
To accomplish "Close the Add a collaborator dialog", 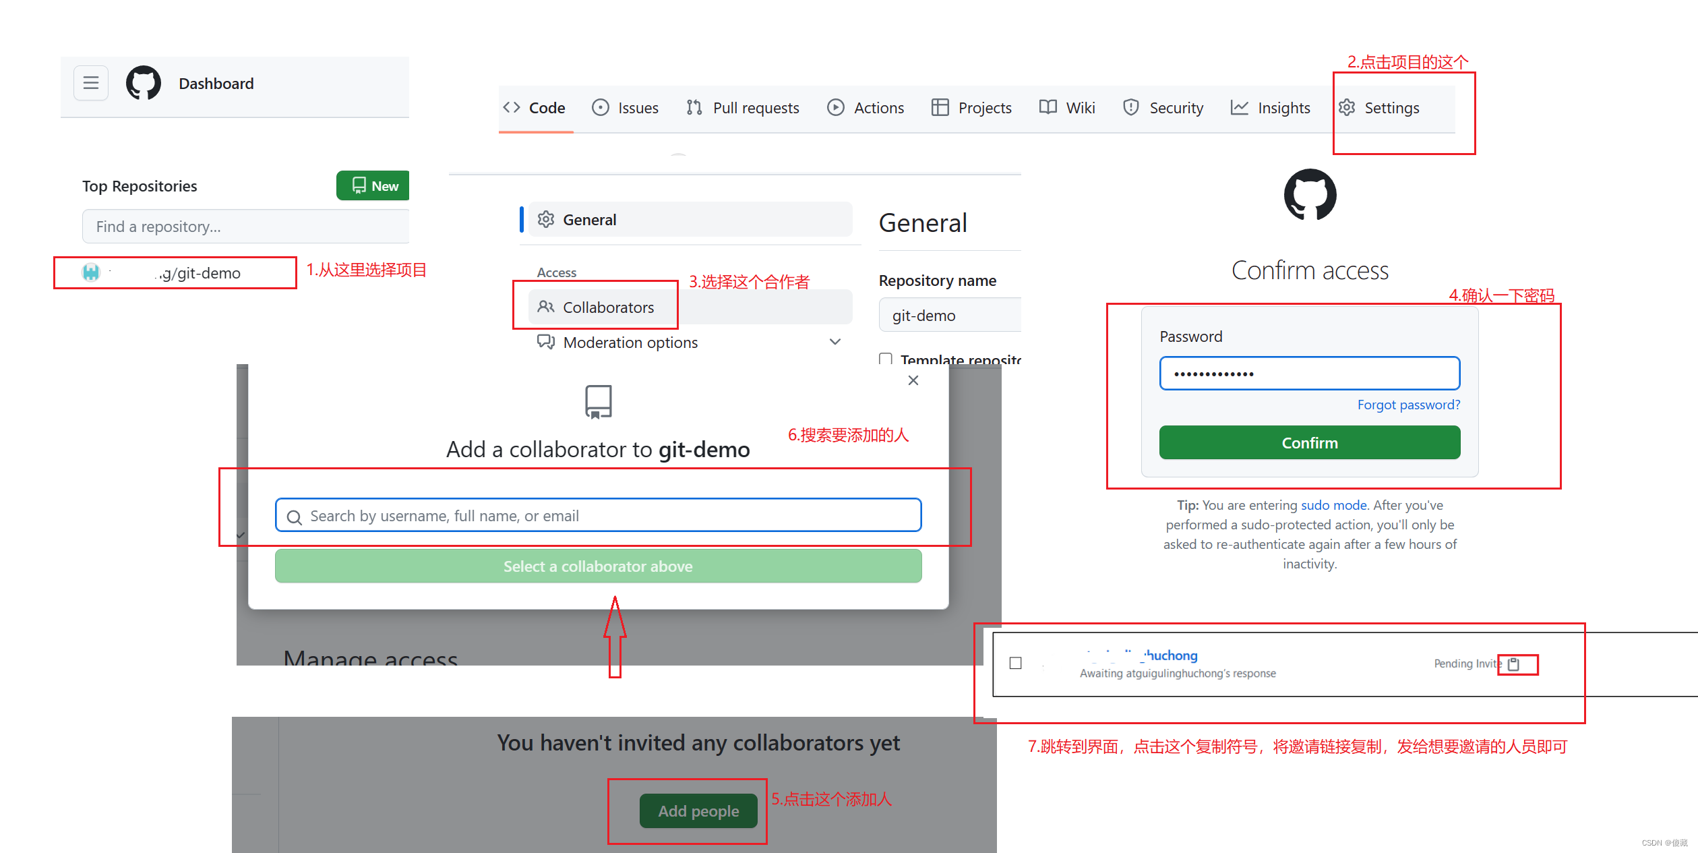I will pyautogui.click(x=913, y=380).
